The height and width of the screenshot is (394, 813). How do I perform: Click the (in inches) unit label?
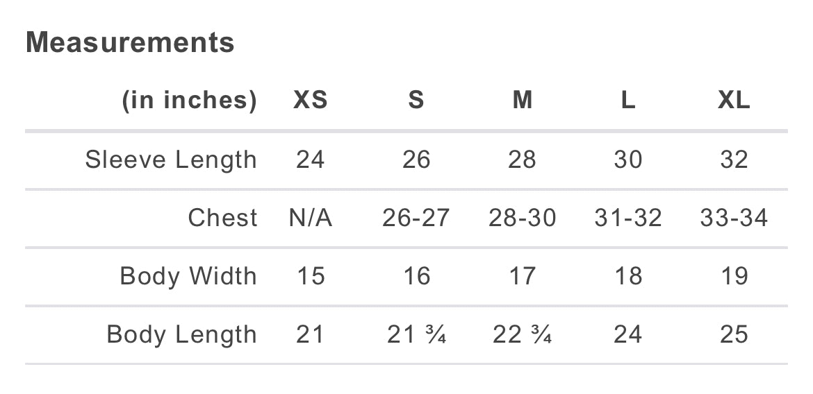click(x=190, y=101)
